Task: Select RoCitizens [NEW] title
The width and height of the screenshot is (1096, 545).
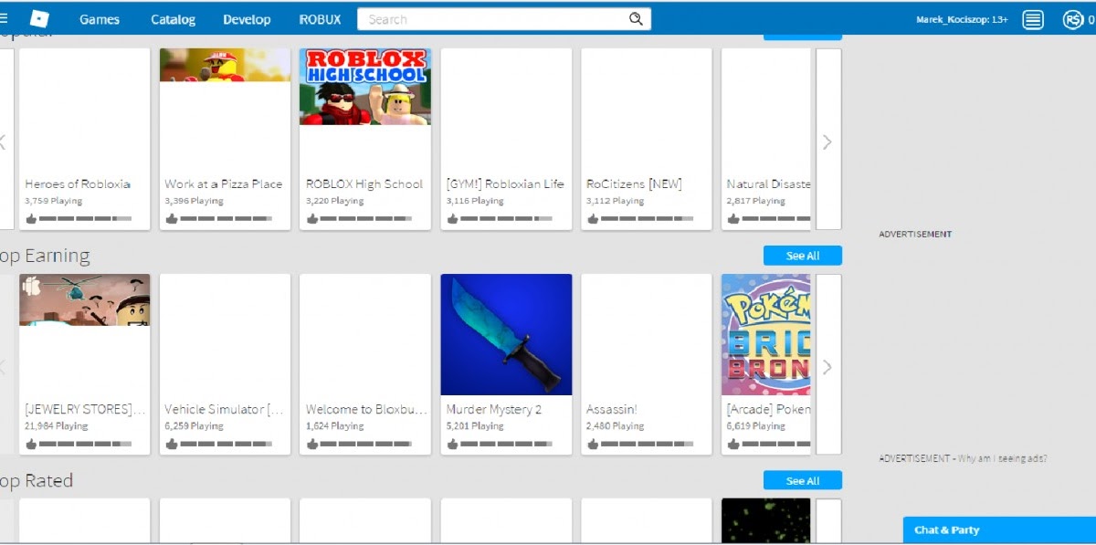Action: [634, 183]
